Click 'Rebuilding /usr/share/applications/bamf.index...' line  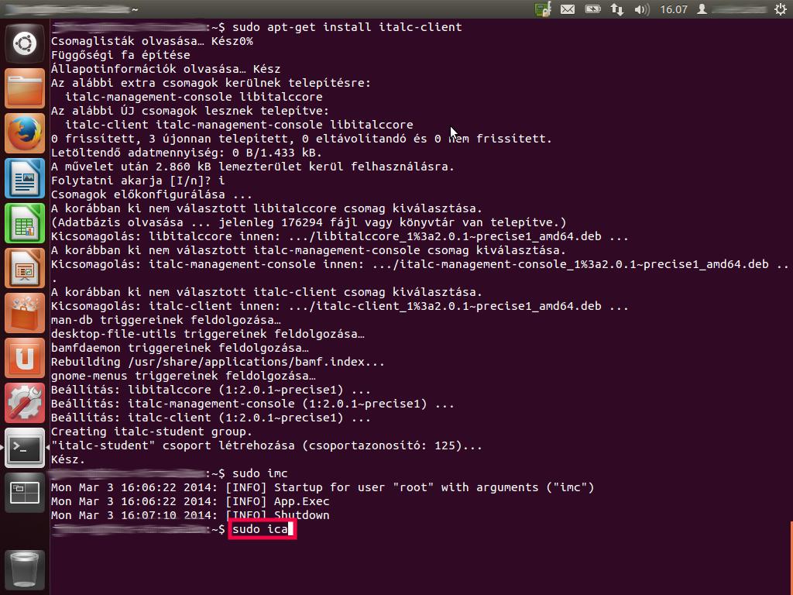218,363
